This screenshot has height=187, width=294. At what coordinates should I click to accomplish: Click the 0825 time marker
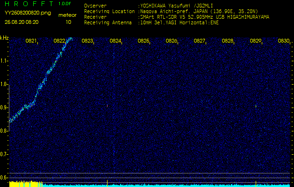pos(143,41)
